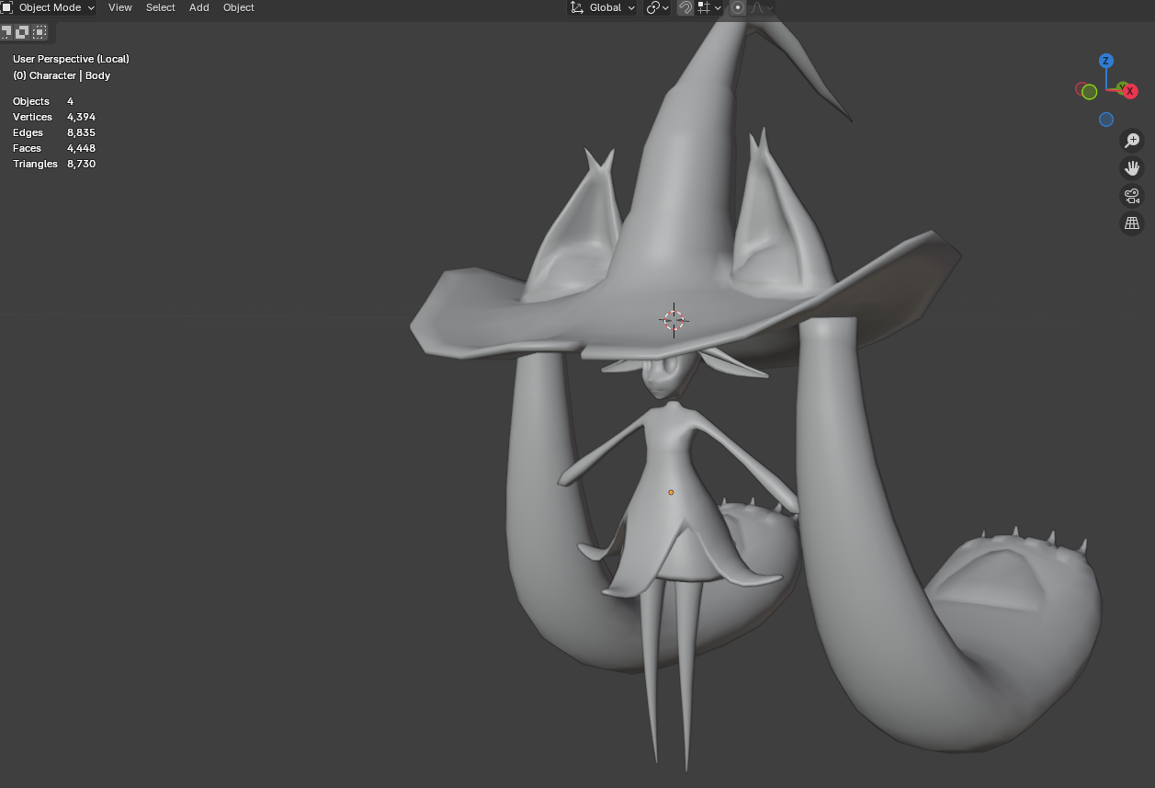Click the orange origin dot on the body
Screen dimensions: 1155x788
(671, 493)
